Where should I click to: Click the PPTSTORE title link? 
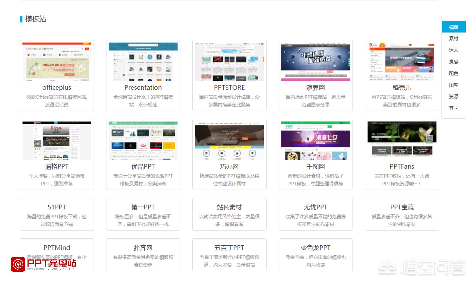(229, 88)
